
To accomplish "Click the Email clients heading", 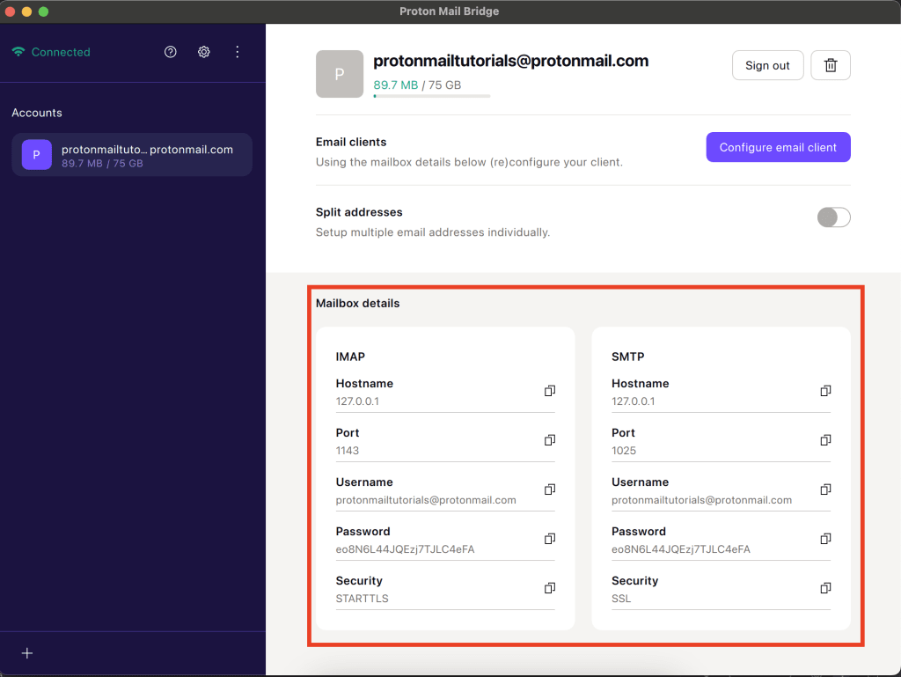I will [x=351, y=142].
